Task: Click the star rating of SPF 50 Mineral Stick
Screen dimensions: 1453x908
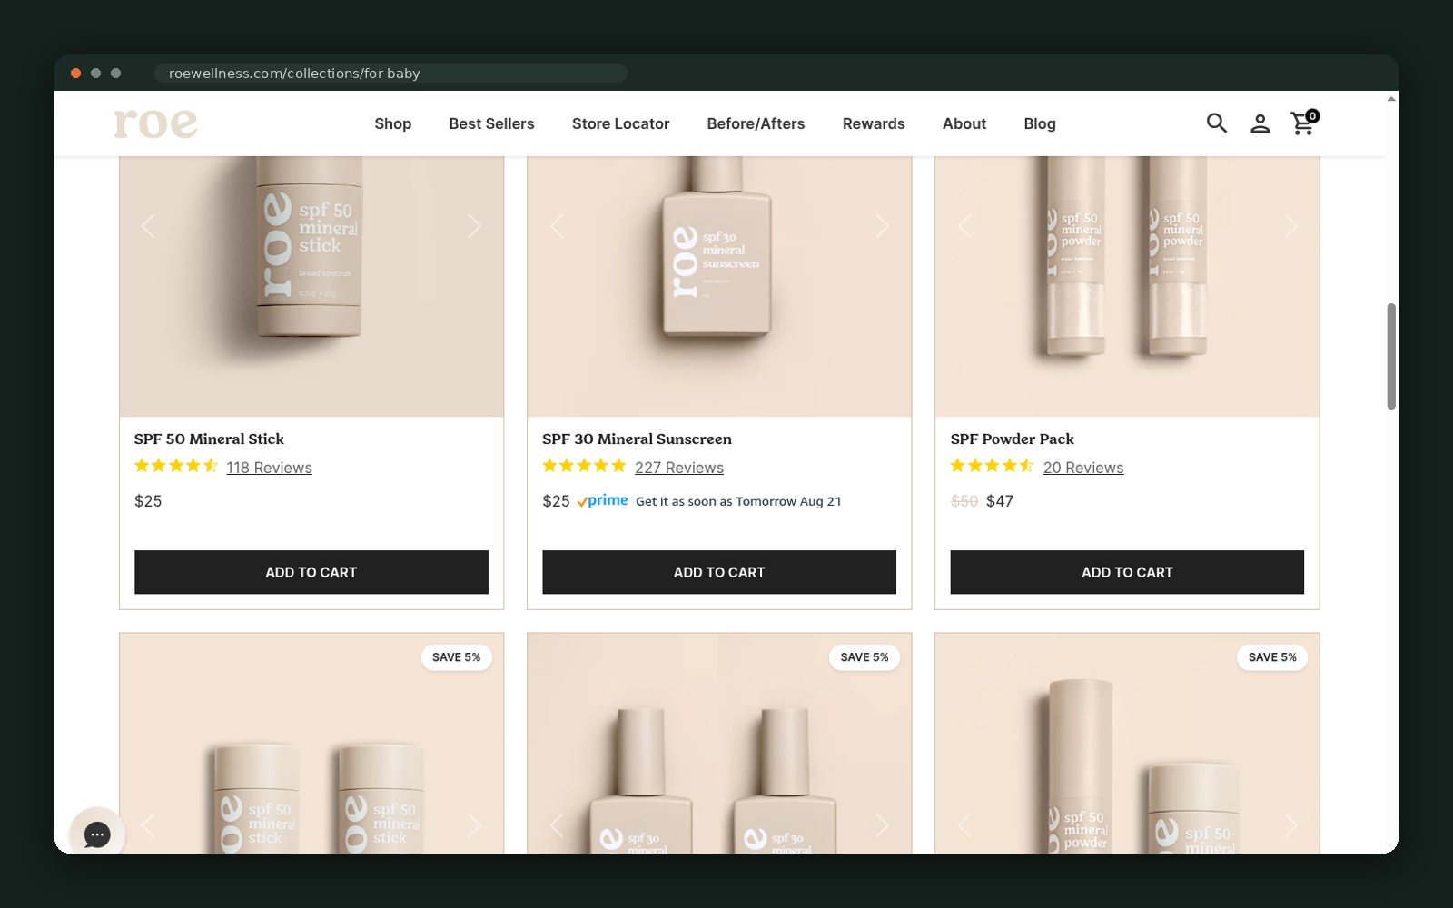Action: 176,466
